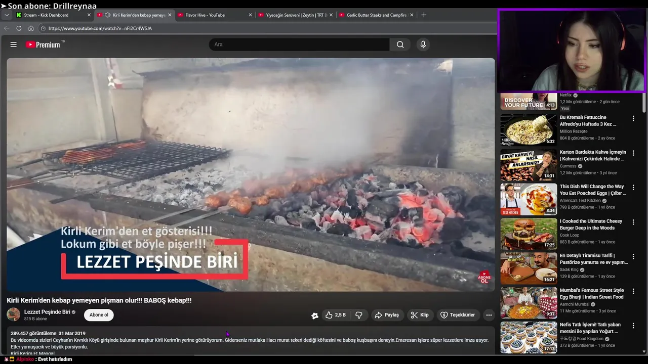Open Million Rezepte channel link
The width and height of the screenshot is (648, 364).
tap(574, 131)
